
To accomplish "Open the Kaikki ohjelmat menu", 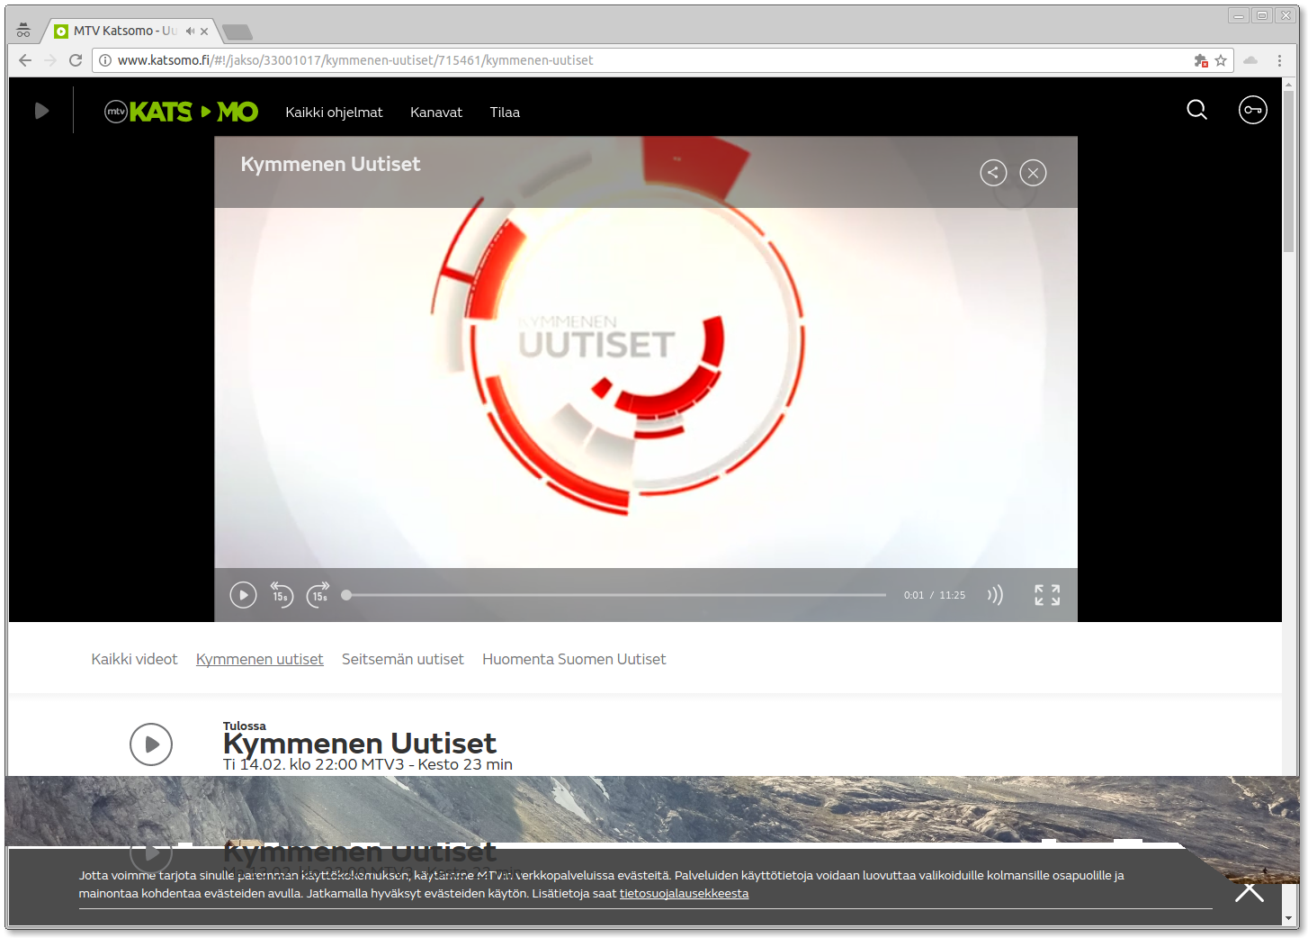I will (x=334, y=113).
